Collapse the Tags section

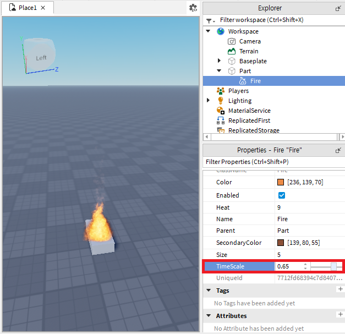209,291
